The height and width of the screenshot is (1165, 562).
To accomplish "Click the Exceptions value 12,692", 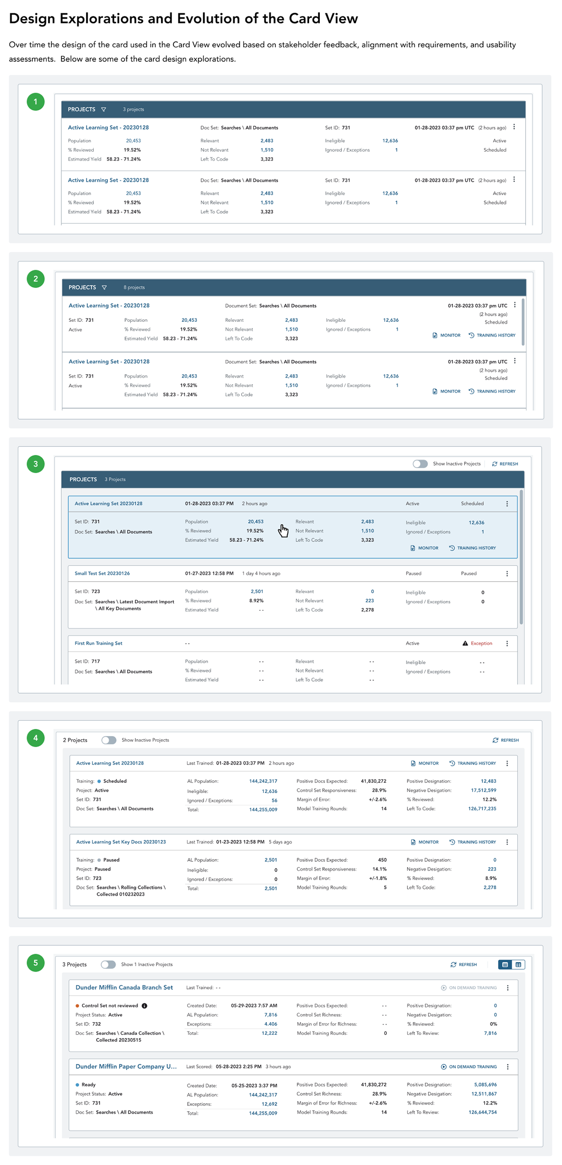I will click(x=269, y=1104).
